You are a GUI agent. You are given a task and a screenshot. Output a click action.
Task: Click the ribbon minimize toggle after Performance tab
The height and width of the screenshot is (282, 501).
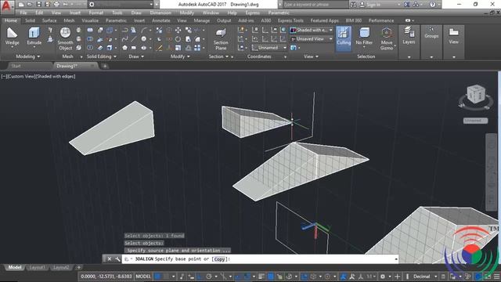(x=408, y=20)
